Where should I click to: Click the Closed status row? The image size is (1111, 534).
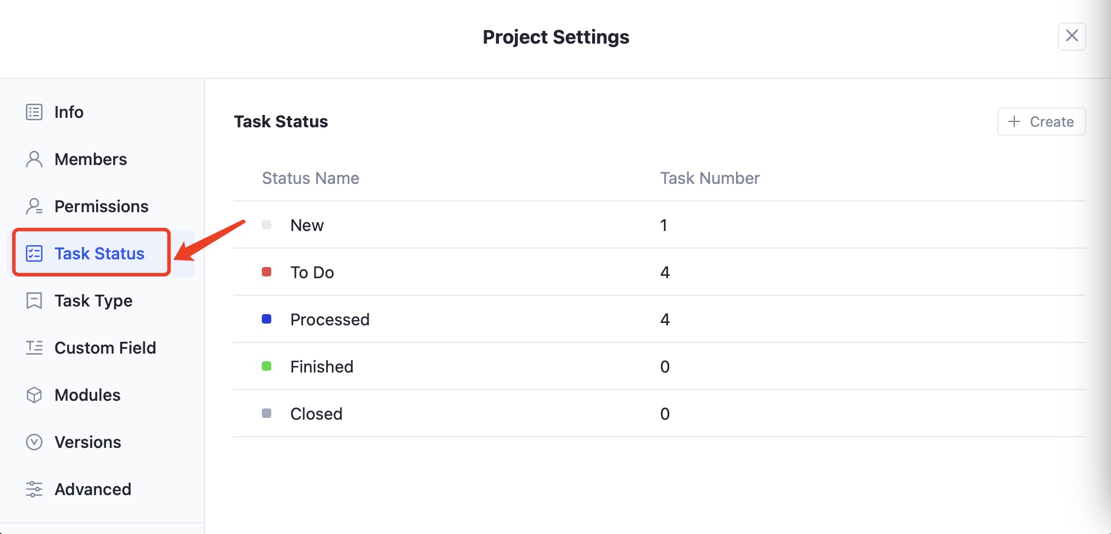316,413
